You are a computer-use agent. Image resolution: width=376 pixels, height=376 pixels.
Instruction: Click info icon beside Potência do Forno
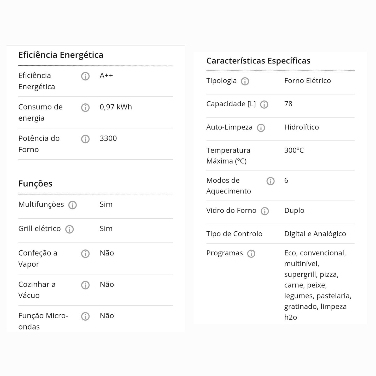85,139
